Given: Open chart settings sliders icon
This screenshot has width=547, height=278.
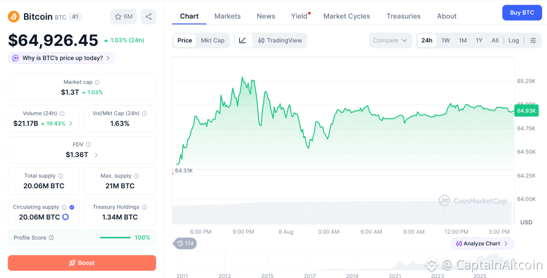Looking at the screenshot, I should tap(533, 41).
